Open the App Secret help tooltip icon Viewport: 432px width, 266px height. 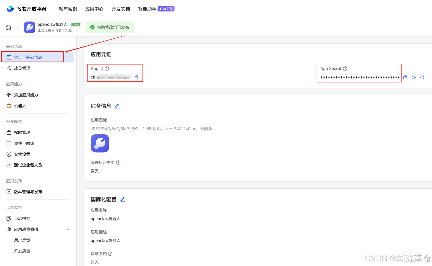(345, 69)
